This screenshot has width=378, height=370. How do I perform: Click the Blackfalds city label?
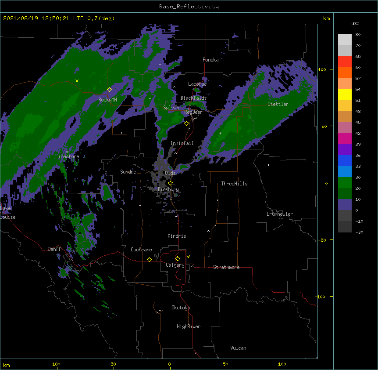(193, 98)
